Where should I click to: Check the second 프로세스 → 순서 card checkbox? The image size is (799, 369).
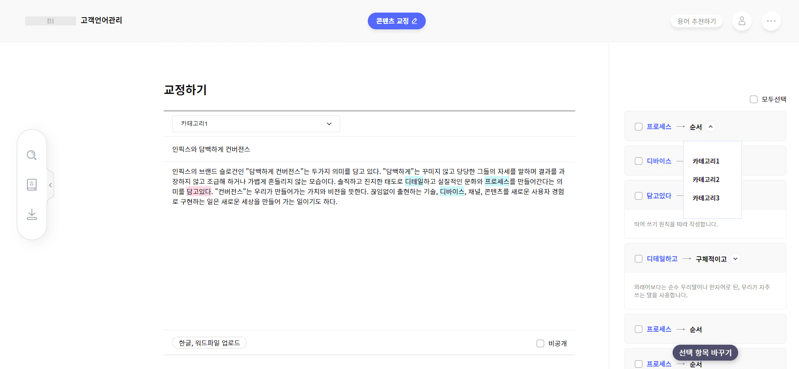click(639, 329)
